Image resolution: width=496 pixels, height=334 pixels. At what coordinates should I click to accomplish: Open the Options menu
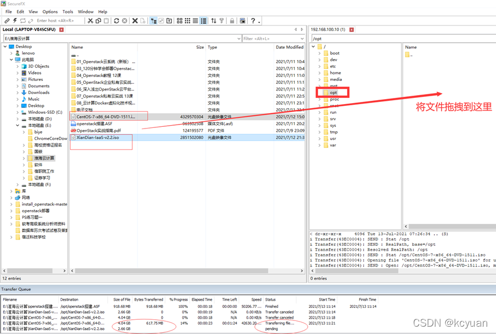50,12
